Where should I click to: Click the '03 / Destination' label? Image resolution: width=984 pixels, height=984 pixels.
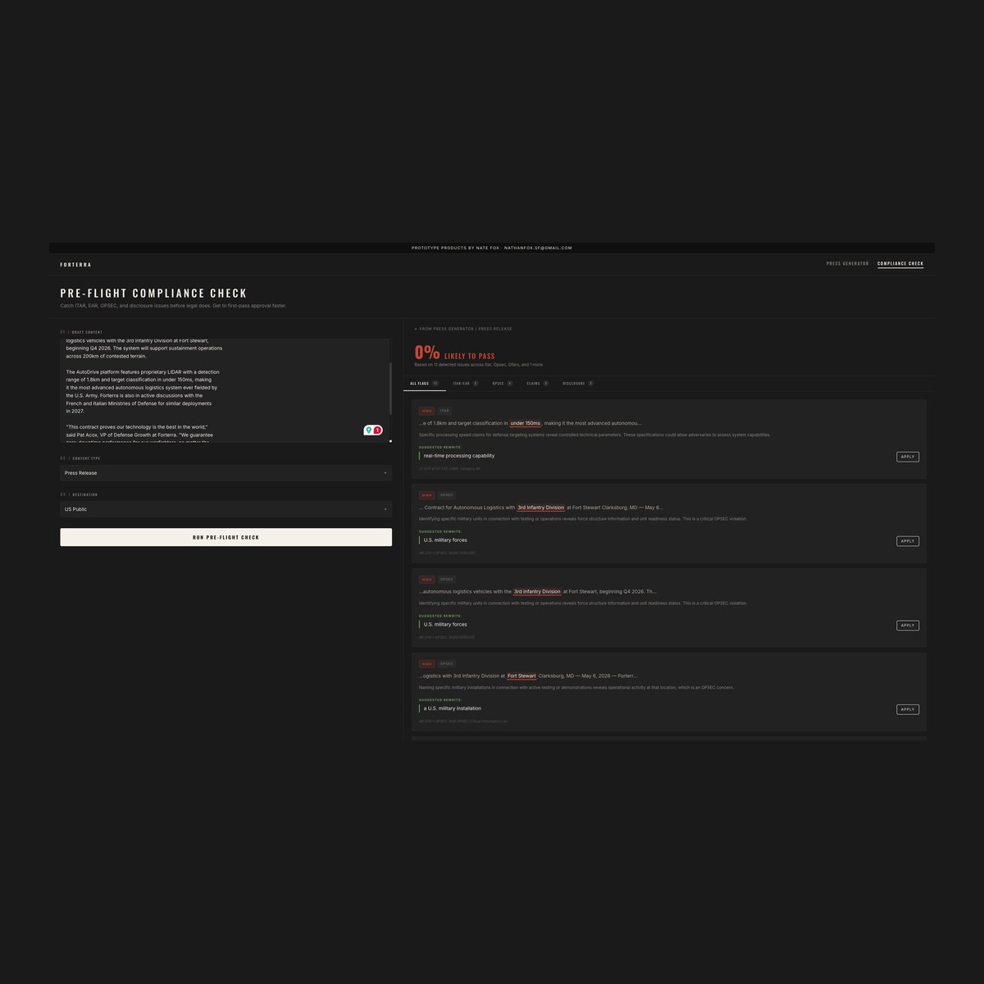(79, 494)
